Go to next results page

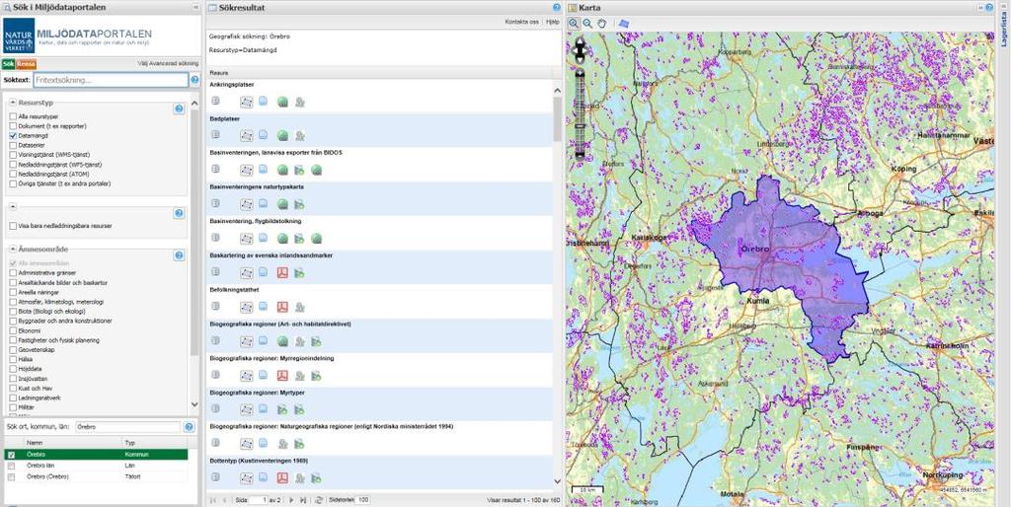point(291,500)
